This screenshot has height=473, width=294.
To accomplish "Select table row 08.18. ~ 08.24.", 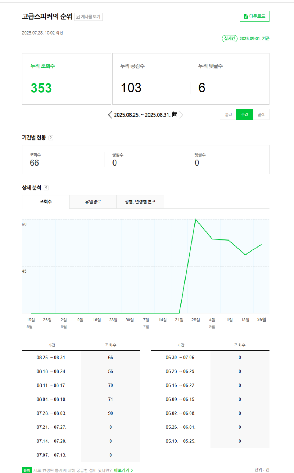I will (81, 371).
